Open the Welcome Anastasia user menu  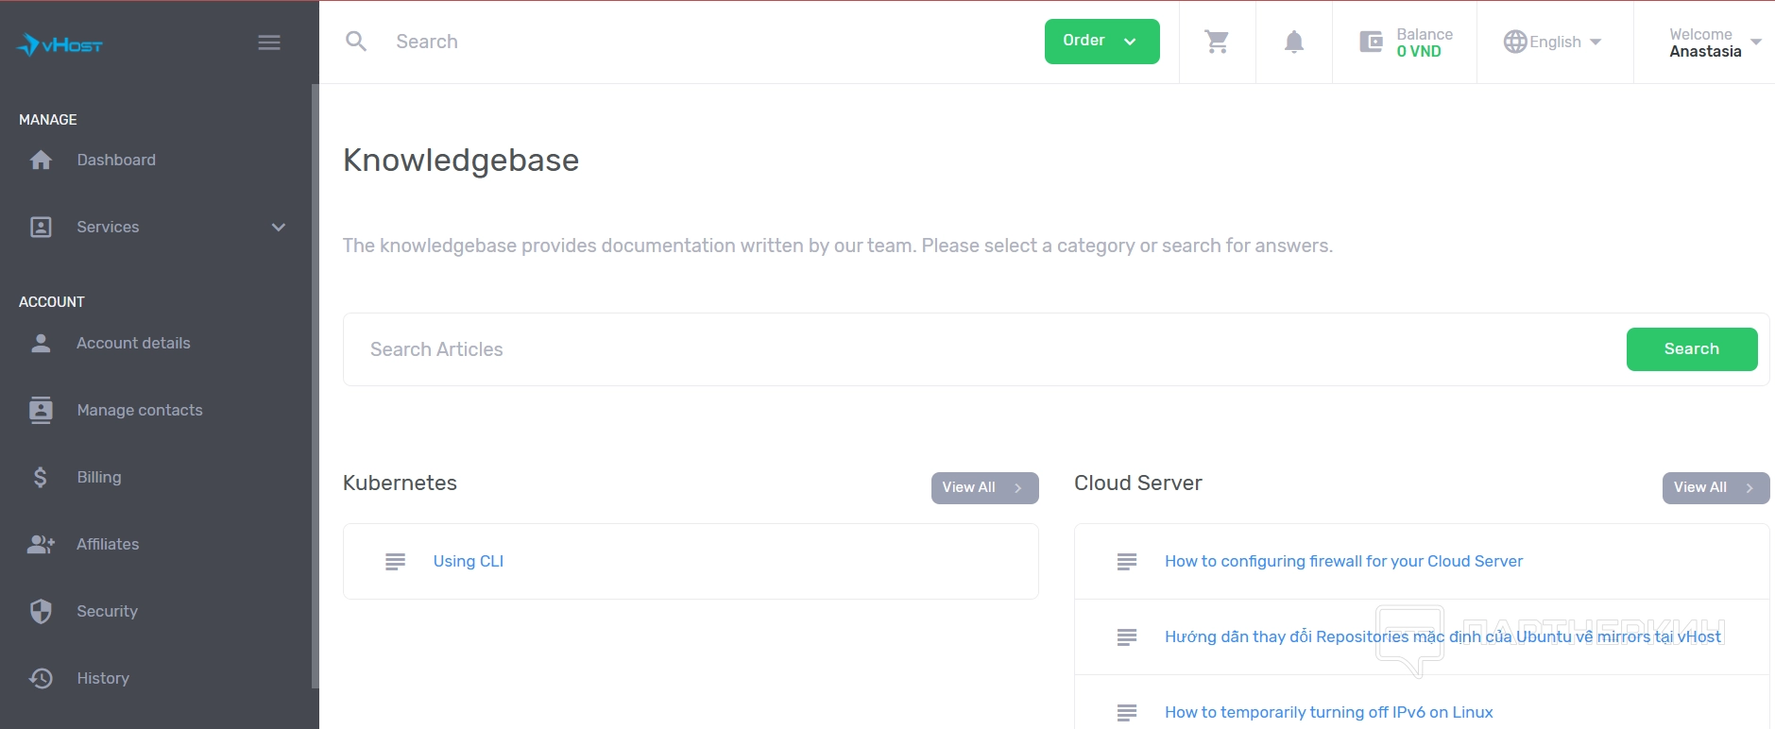click(x=1714, y=42)
